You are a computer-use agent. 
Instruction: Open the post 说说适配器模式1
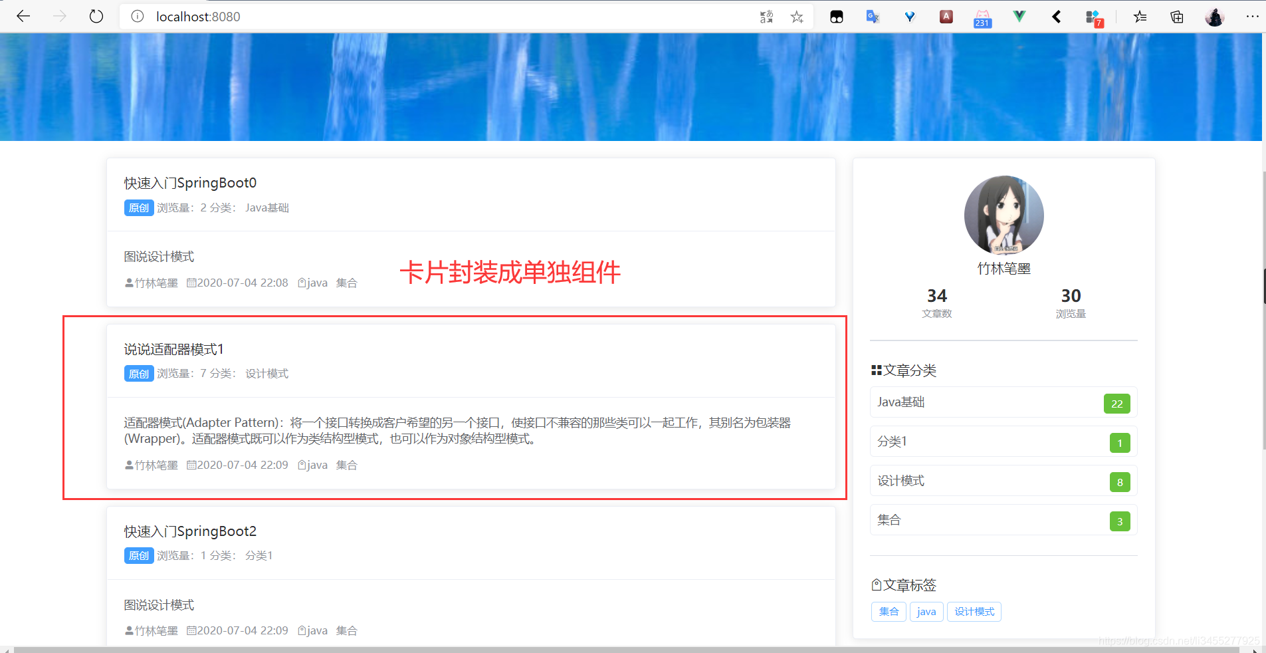pos(173,348)
